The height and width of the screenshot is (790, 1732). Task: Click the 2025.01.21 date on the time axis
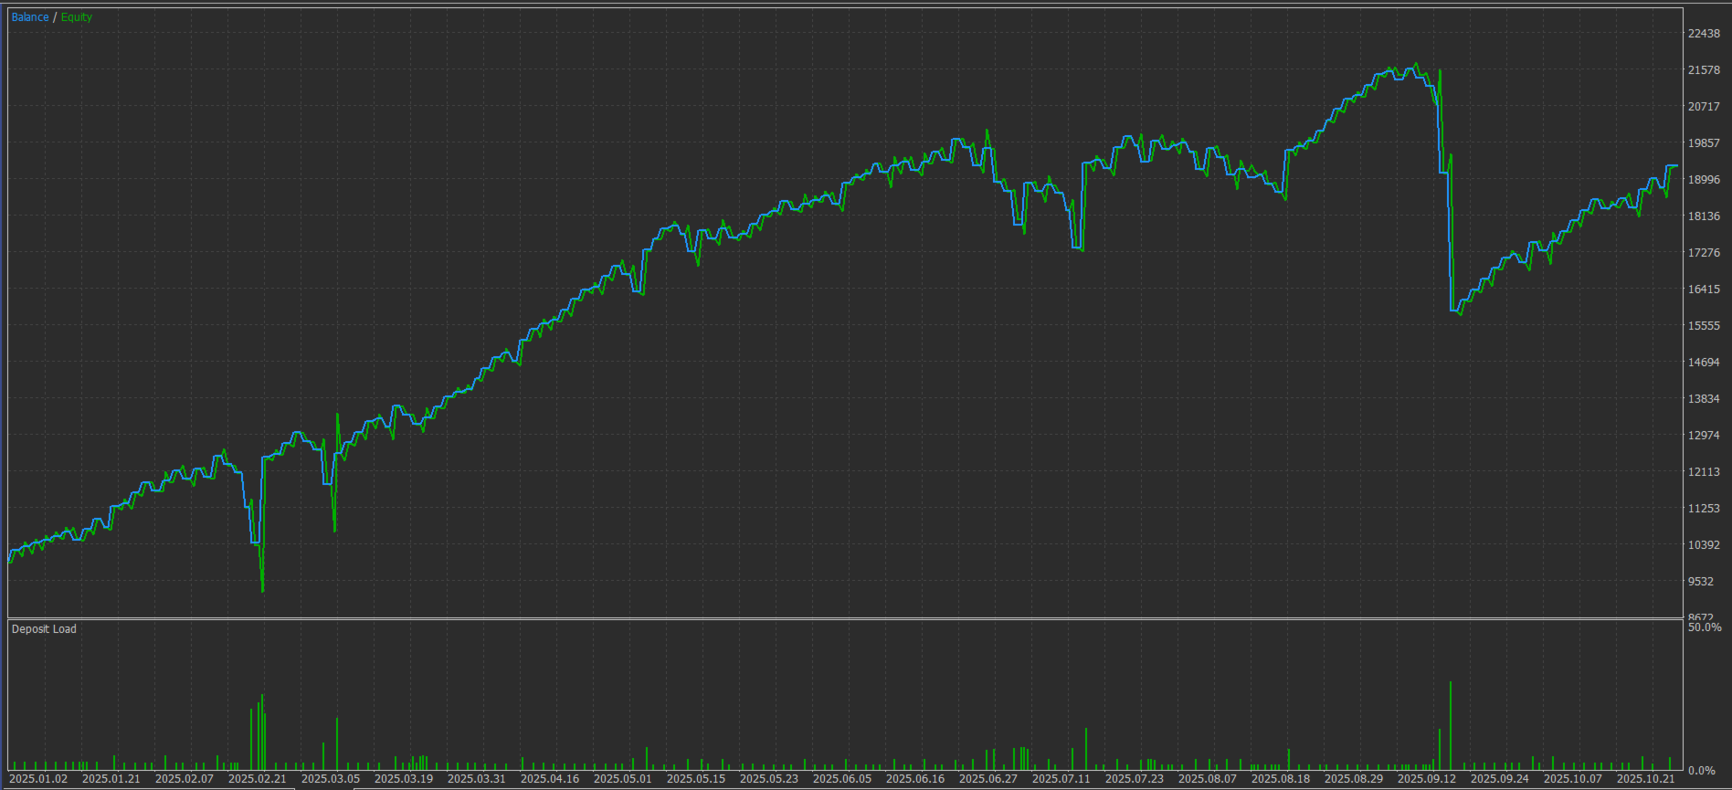[111, 779]
